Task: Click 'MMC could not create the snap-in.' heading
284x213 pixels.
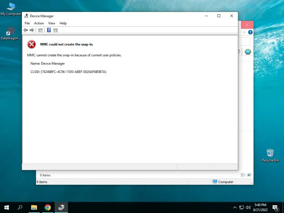Action: (x=67, y=44)
